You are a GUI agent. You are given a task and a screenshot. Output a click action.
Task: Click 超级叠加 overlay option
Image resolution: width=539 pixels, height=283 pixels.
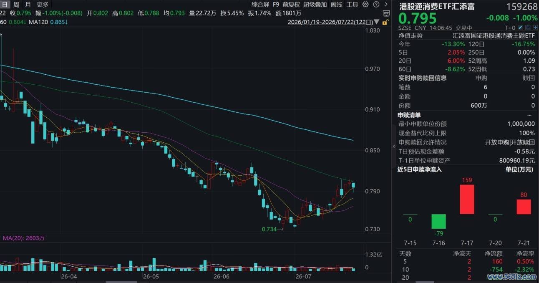tap(315, 5)
